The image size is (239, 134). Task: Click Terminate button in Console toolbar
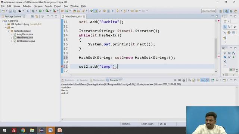click(x=175, y=80)
